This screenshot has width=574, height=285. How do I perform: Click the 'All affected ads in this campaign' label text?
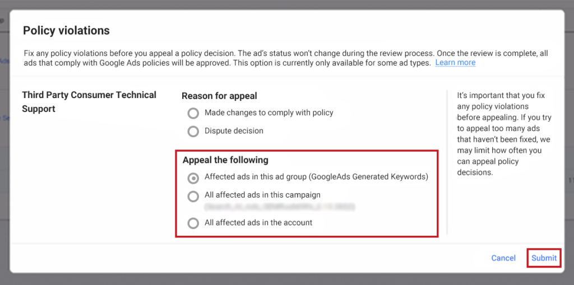point(262,195)
